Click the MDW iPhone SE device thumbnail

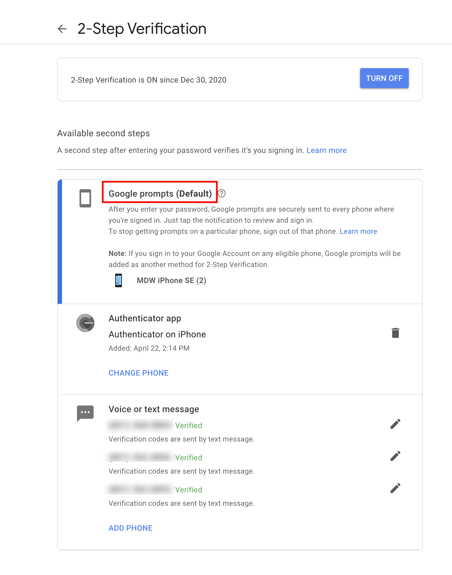click(118, 280)
